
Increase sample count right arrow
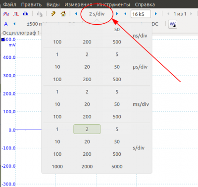point(156,14)
